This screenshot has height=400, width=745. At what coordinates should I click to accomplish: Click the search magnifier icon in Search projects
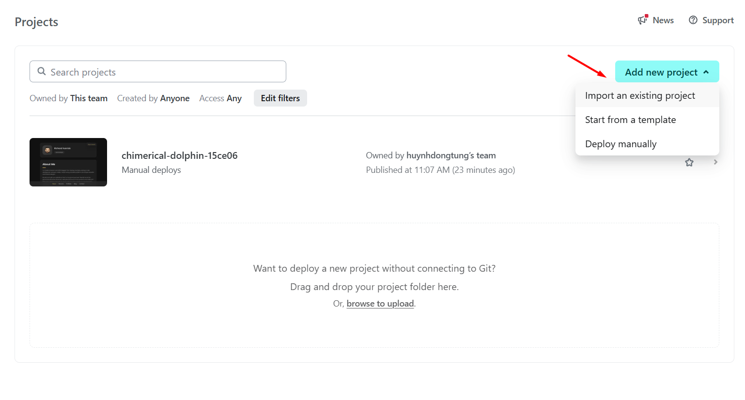tap(42, 71)
